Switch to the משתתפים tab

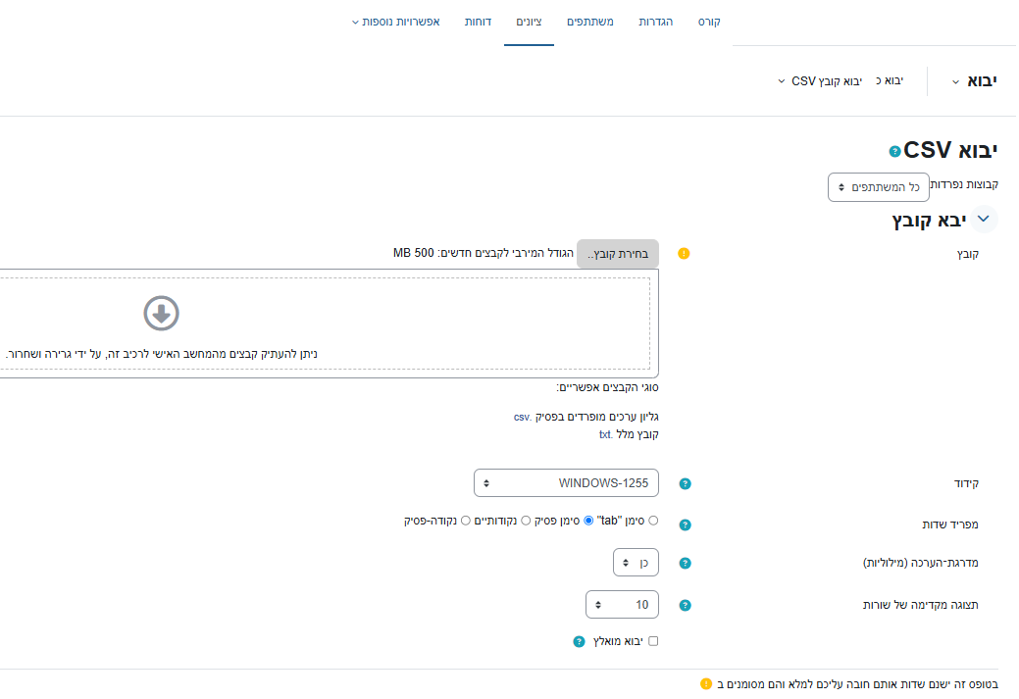(x=590, y=22)
